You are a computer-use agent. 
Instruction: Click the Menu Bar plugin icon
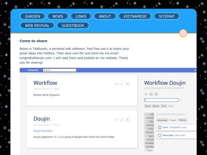pyautogui.click(x=160, y=135)
